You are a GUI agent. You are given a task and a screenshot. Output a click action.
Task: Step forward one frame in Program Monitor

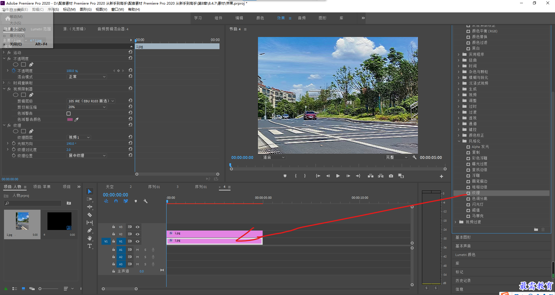tap(348, 176)
